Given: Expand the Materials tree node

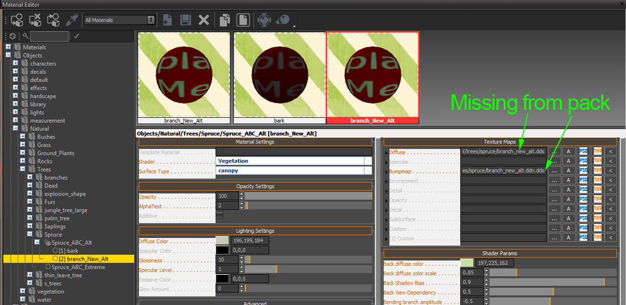Looking at the screenshot, I should pos(9,47).
